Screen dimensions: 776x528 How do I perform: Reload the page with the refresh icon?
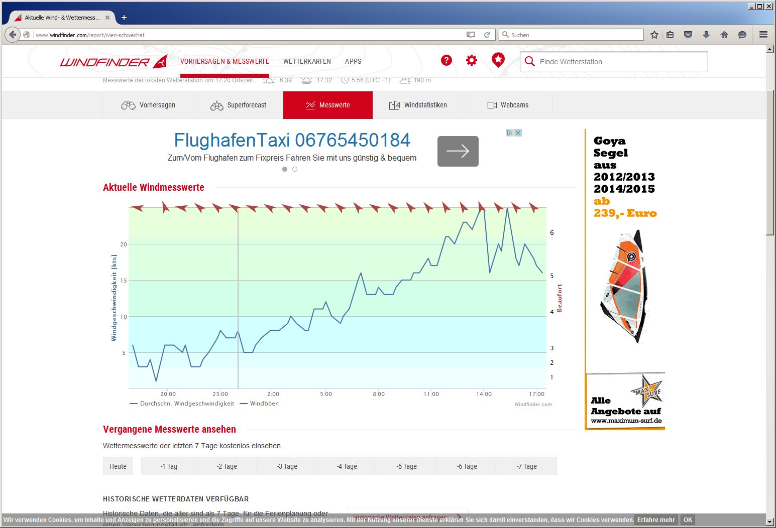coord(487,35)
